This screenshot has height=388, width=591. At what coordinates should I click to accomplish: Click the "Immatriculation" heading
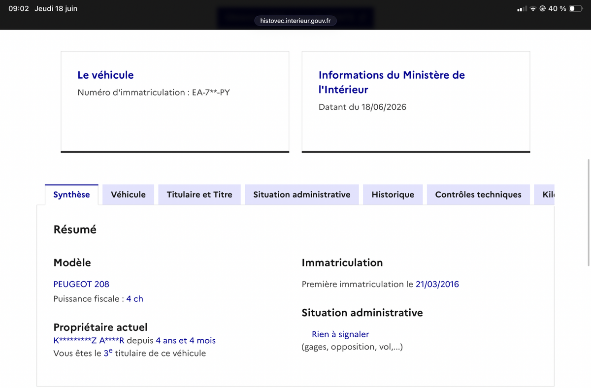click(x=342, y=263)
